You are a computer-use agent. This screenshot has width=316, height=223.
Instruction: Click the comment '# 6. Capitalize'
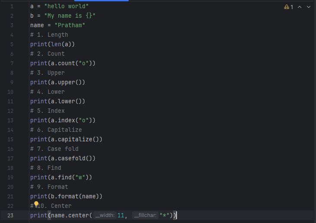coord(56,130)
